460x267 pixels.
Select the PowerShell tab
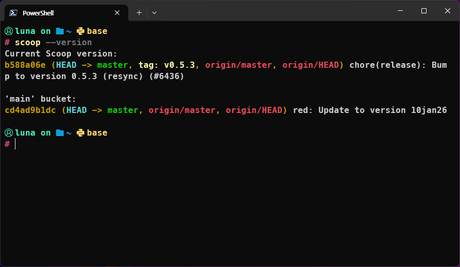(66, 13)
